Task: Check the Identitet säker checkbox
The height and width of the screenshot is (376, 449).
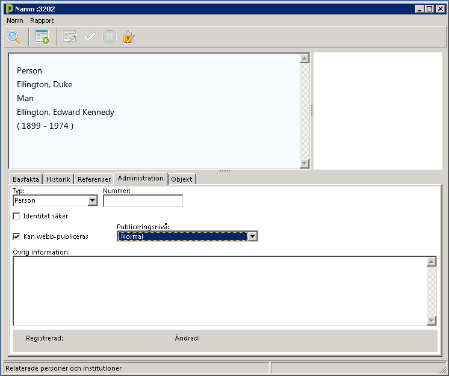Action: tap(17, 216)
